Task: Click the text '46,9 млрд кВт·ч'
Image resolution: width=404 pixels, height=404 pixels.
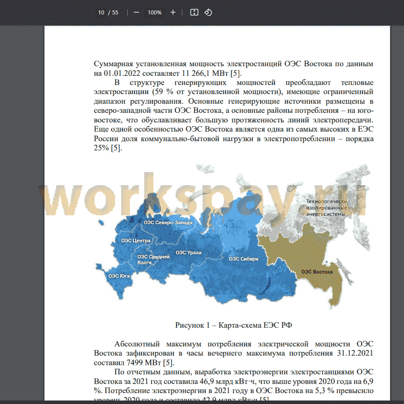Action: (x=227, y=381)
